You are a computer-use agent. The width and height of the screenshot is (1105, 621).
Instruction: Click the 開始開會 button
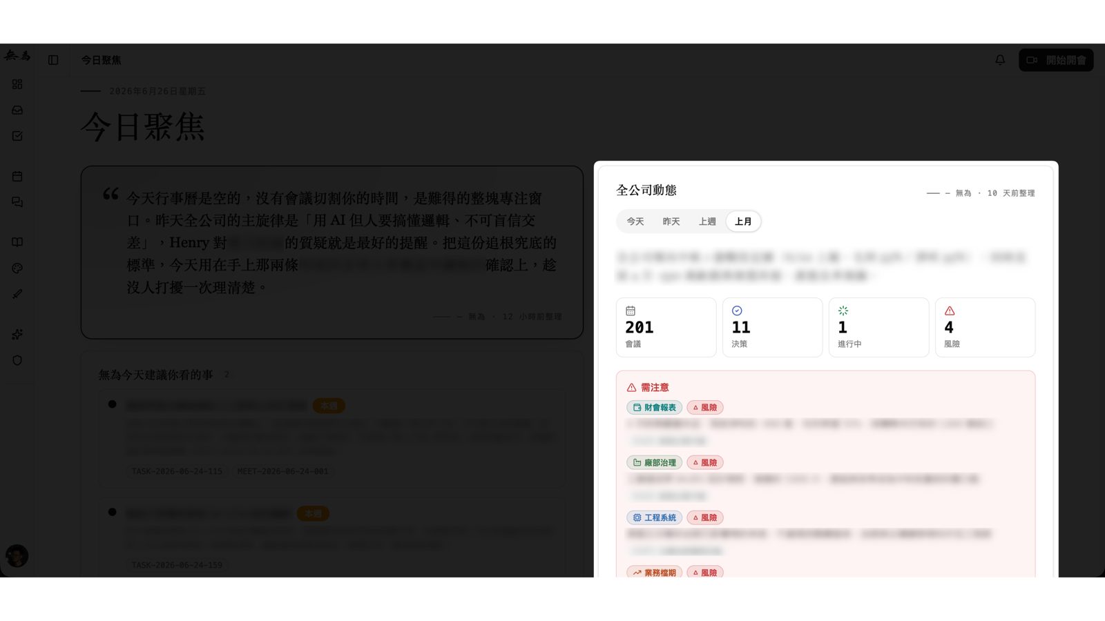click(x=1056, y=60)
